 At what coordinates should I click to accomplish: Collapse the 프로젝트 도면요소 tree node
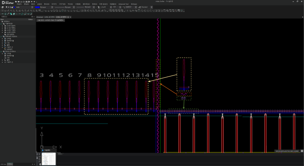tap(1, 36)
